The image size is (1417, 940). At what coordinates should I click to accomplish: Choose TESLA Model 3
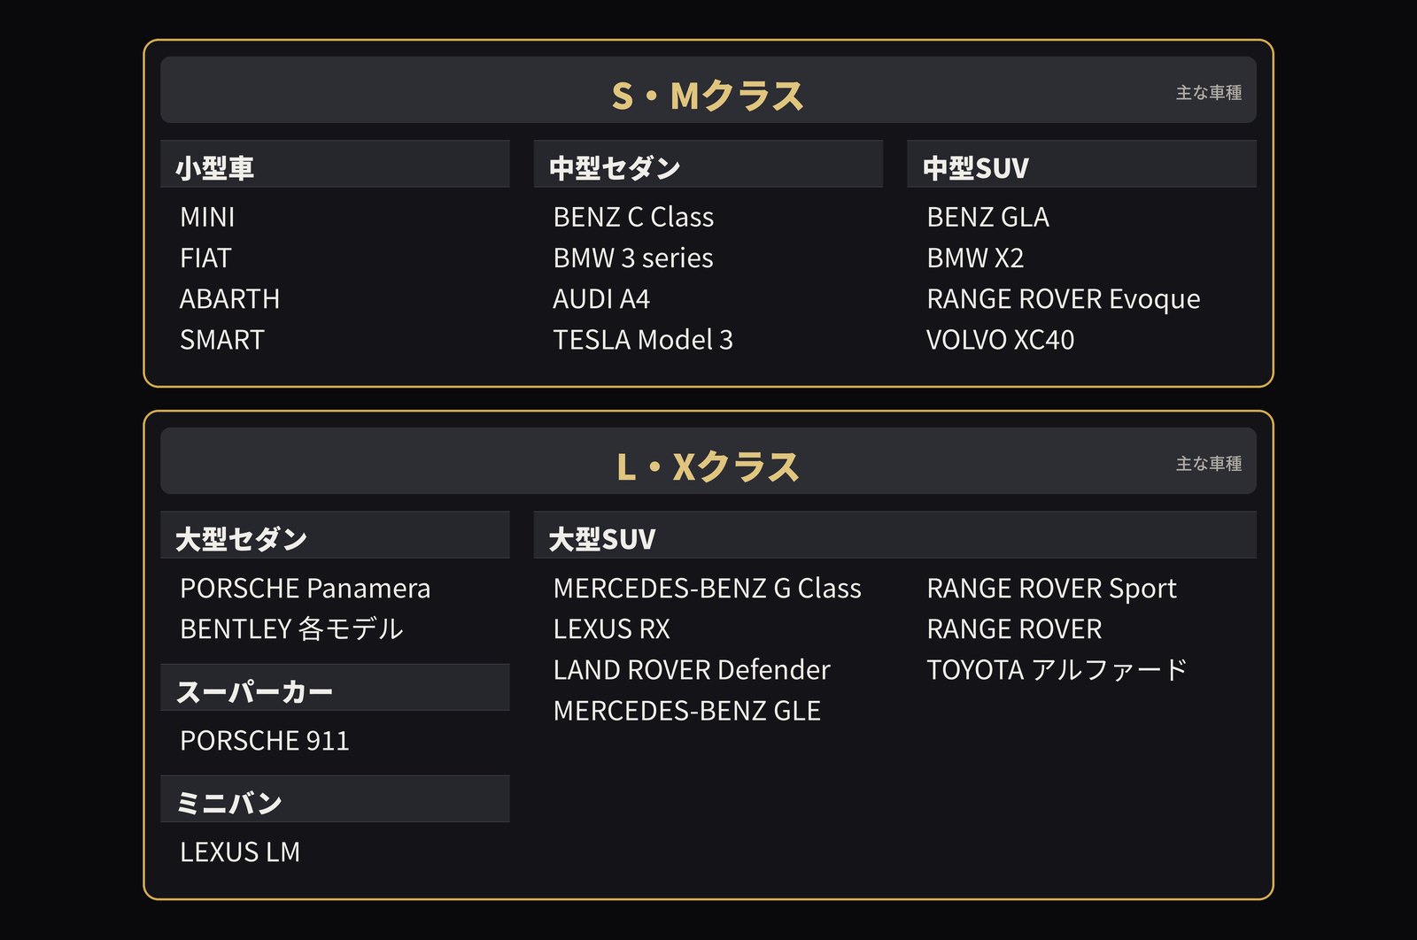point(643,339)
